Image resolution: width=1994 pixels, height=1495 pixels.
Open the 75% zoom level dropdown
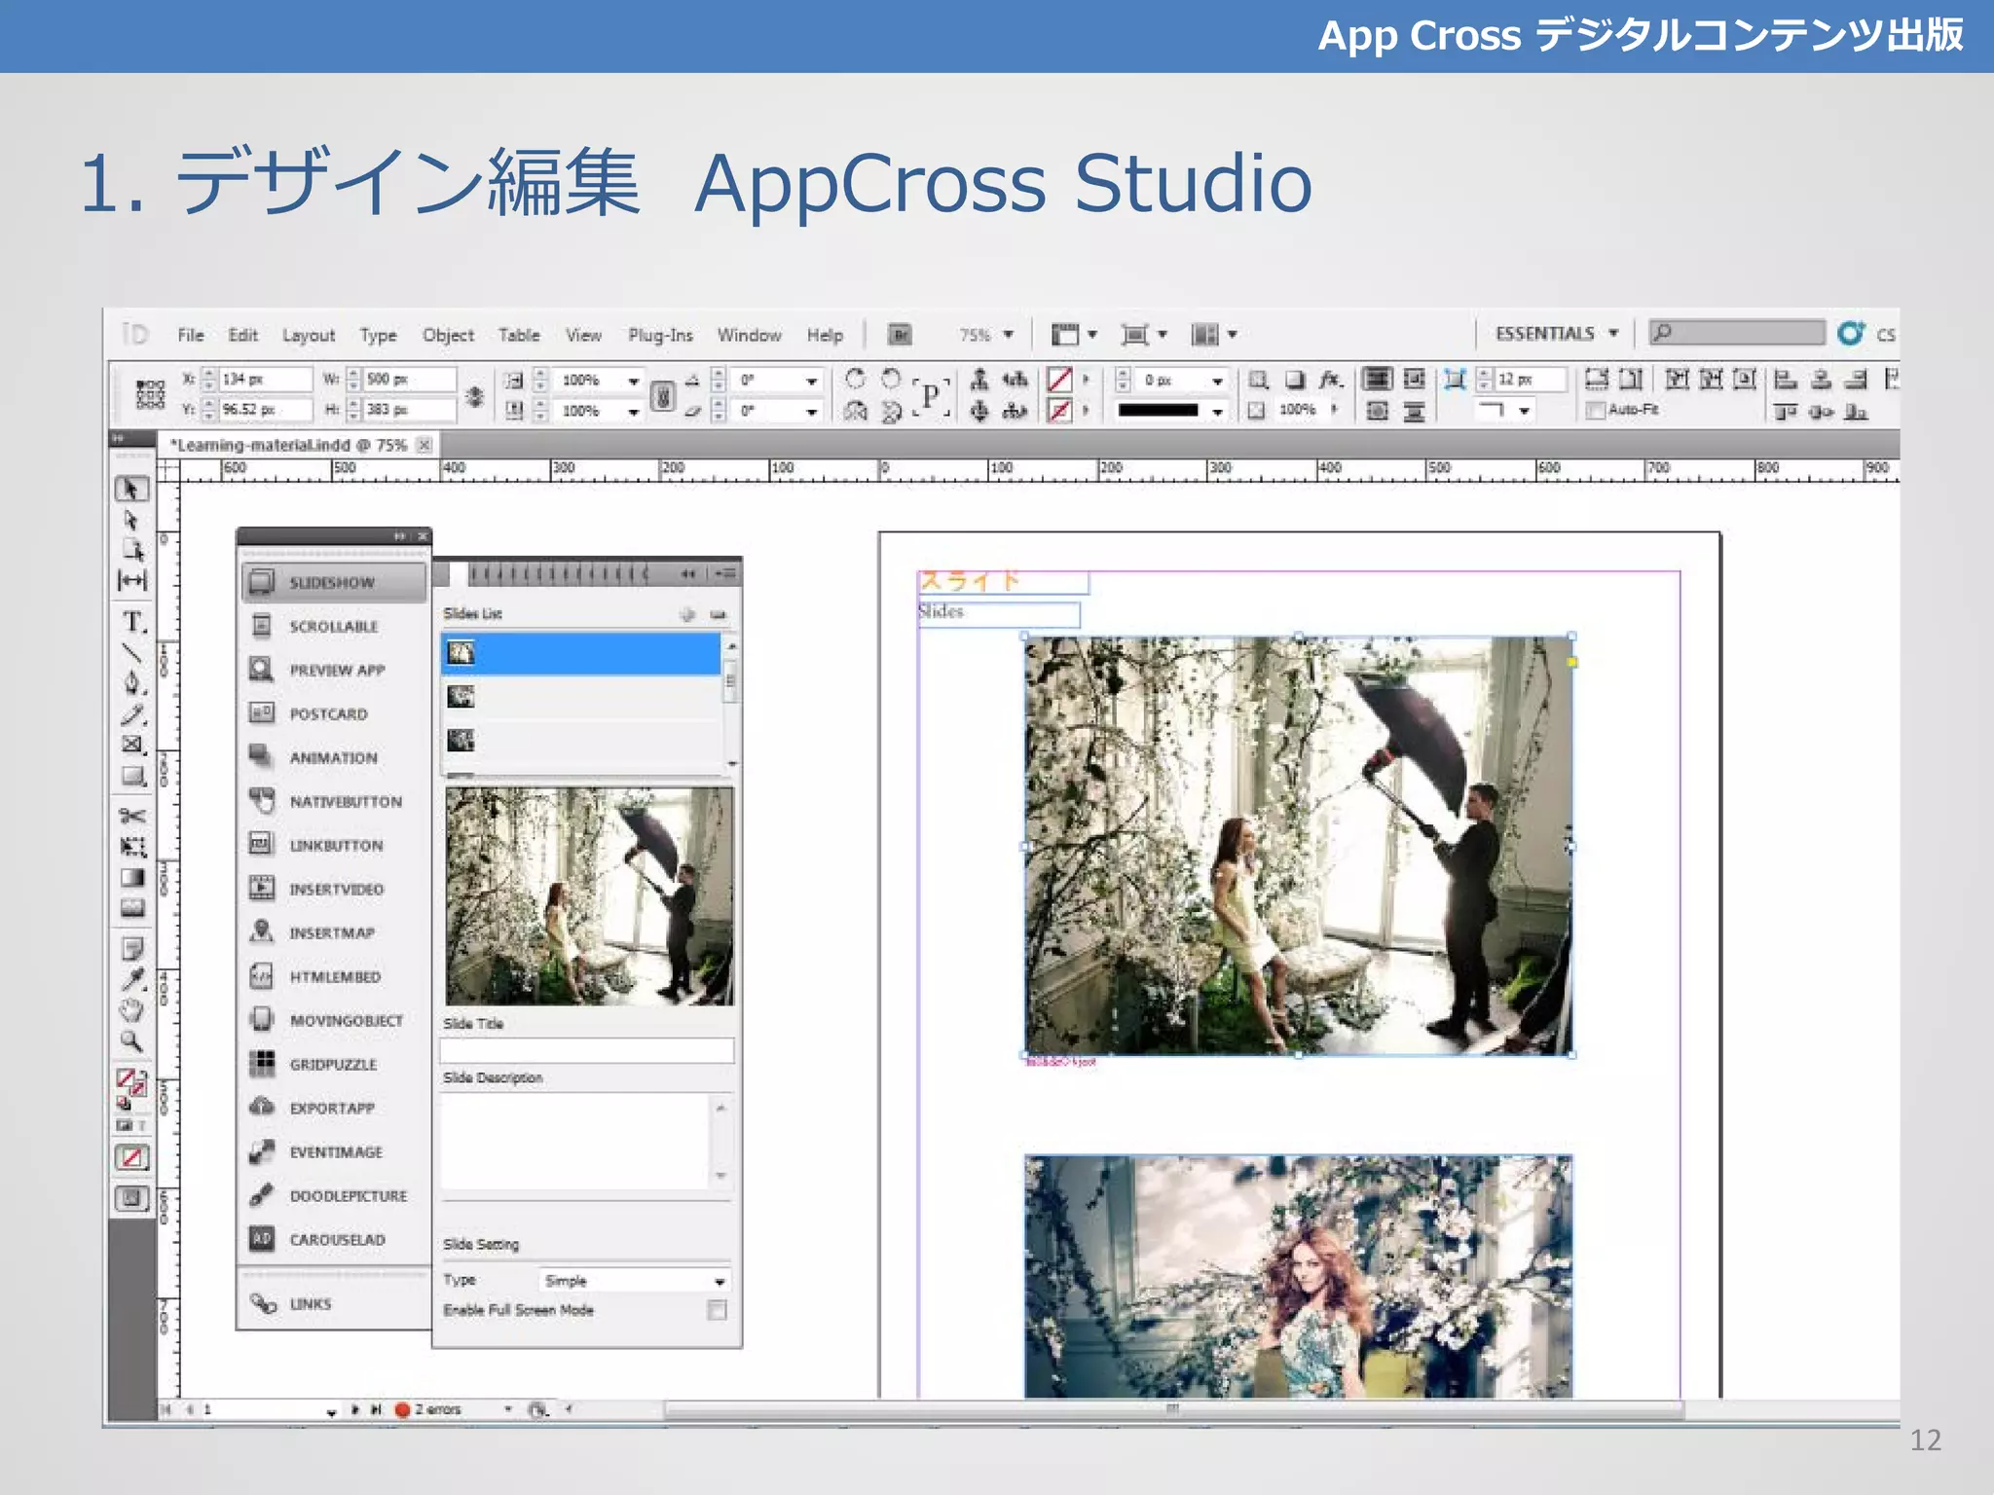(x=1008, y=335)
